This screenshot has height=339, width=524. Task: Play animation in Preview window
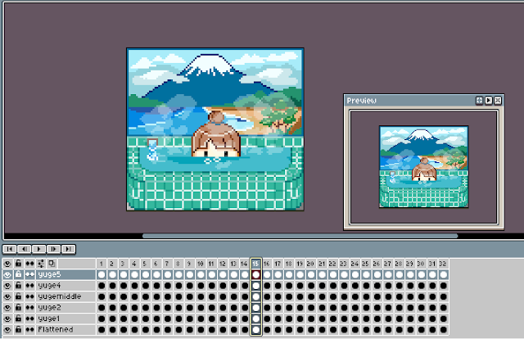coord(489,100)
